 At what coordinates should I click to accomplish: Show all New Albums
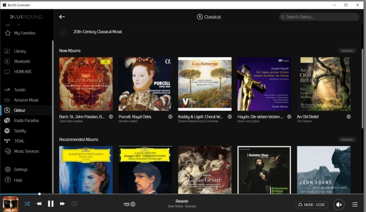point(347,51)
